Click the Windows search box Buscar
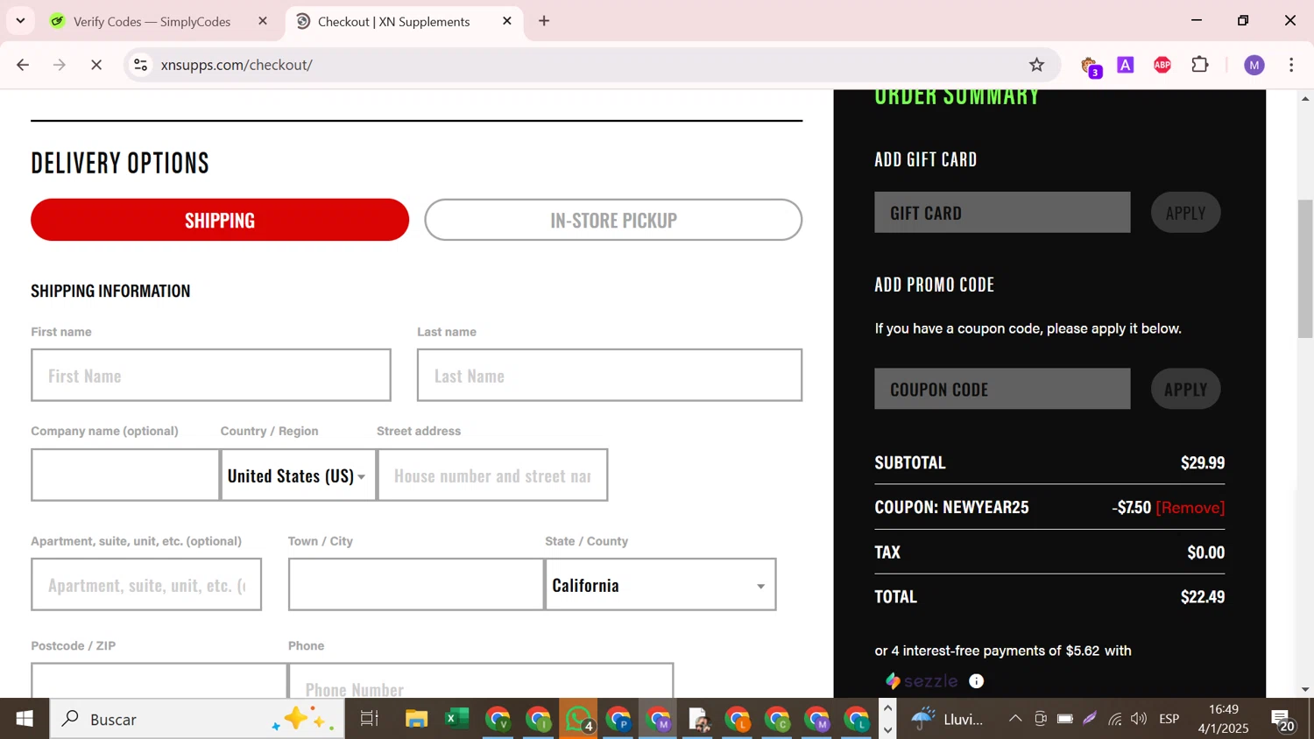Image resolution: width=1314 pixels, height=739 pixels. pyautogui.click(x=197, y=719)
